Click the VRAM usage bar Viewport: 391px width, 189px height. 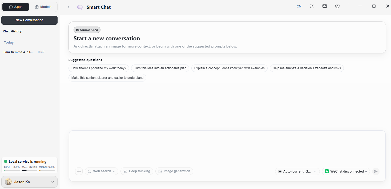tap(47, 170)
